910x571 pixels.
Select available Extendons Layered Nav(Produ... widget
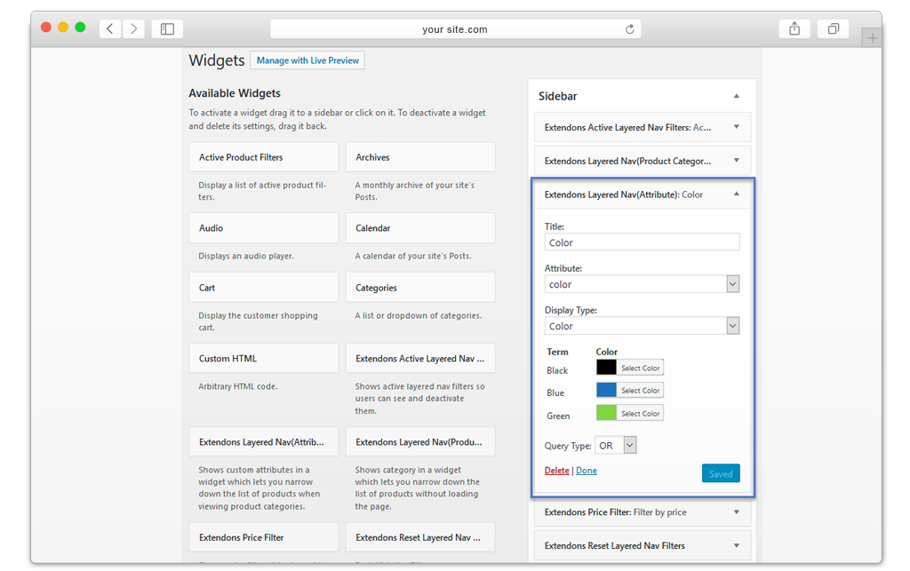pyautogui.click(x=420, y=441)
